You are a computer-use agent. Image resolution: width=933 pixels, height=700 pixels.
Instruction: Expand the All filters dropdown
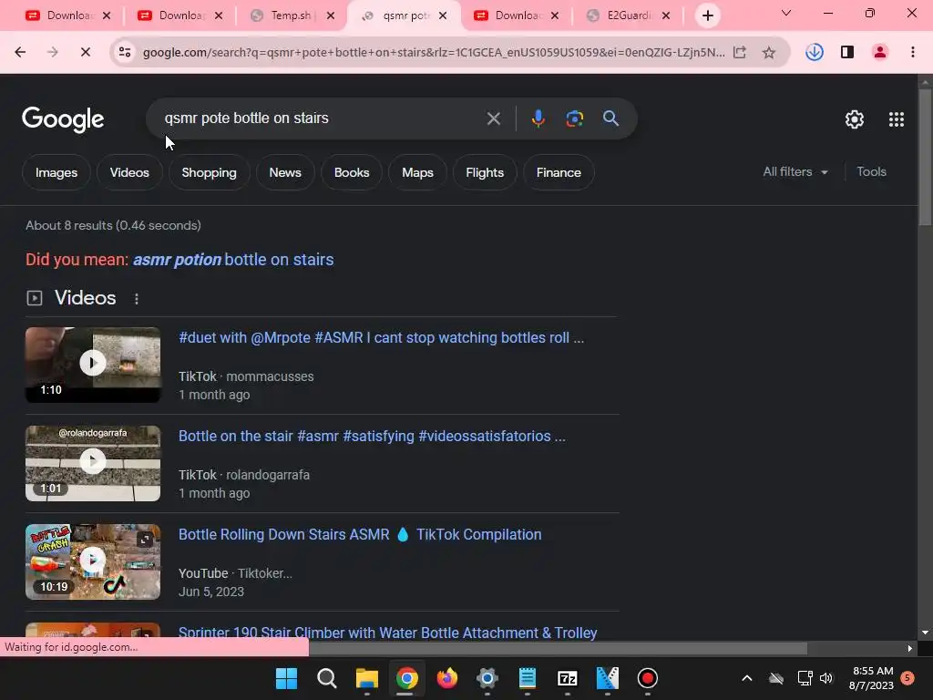pos(795,172)
